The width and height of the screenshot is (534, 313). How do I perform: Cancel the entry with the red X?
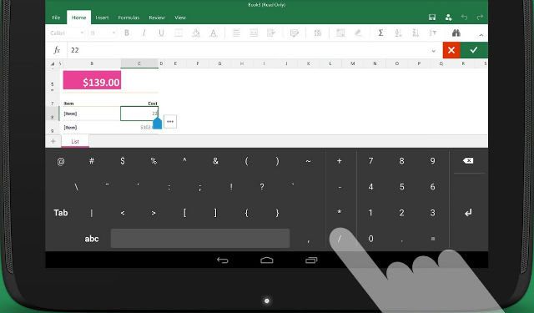[451, 50]
